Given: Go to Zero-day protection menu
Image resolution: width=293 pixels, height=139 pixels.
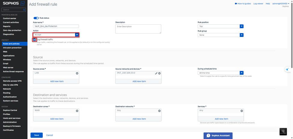Looking at the screenshot, I should click(x=12, y=30).
